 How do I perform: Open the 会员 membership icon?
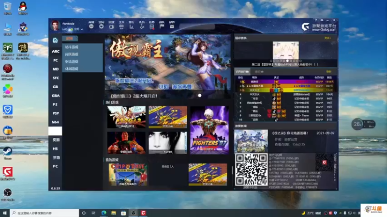tap(142, 27)
